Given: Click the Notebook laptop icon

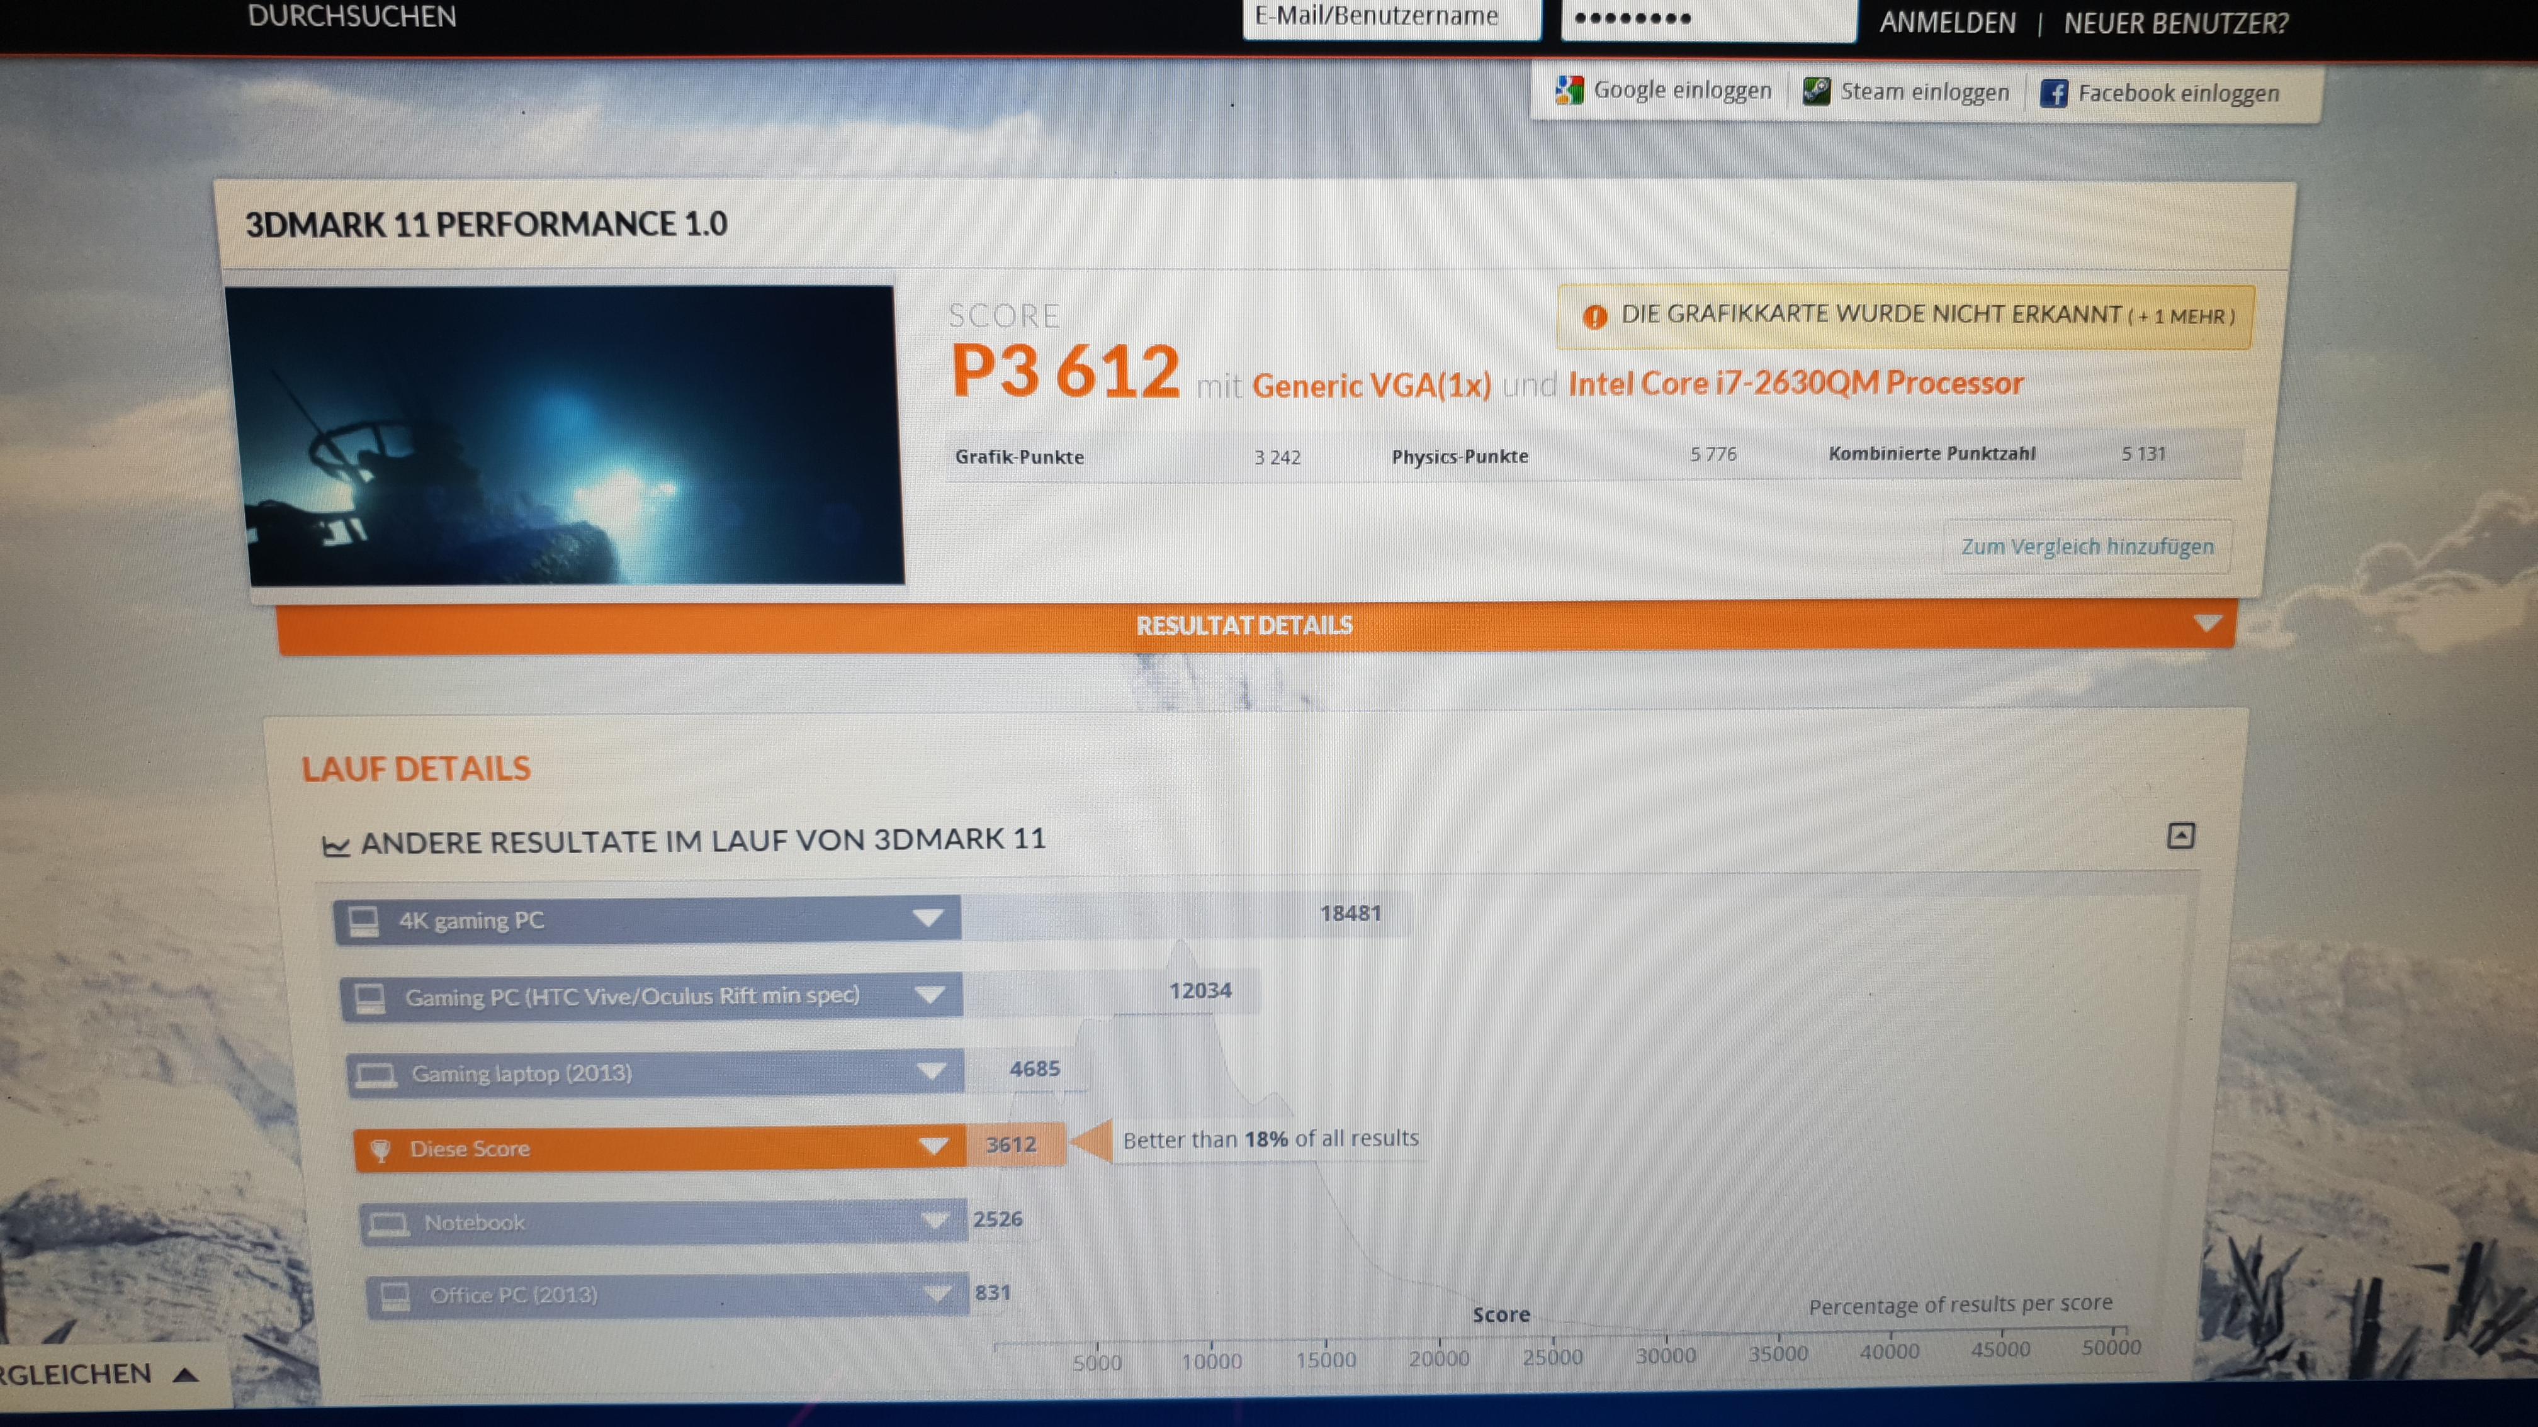Looking at the screenshot, I should click(x=387, y=1224).
